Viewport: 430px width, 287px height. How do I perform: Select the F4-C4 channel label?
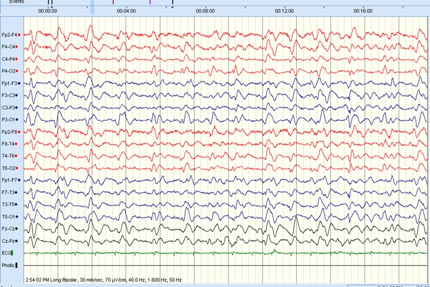(x=8, y=47)
